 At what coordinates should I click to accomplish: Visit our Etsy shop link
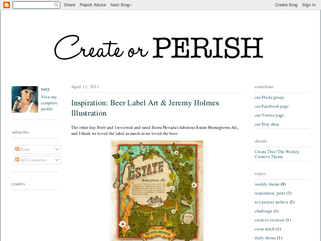(x=267, y=124)
